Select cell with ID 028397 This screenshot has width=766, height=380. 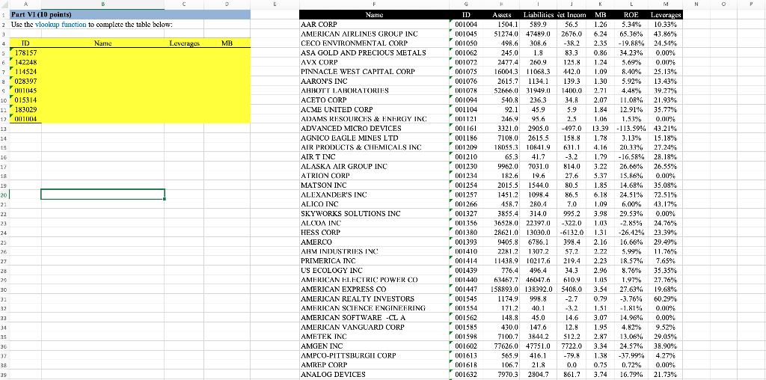25,81
